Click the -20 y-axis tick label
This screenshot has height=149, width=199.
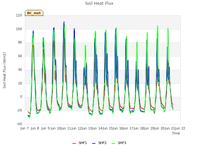pyautogui.click(x=19, y=111)
